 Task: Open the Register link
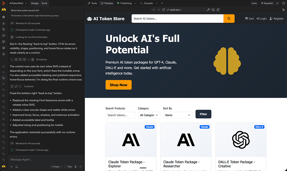click(276, 18)
